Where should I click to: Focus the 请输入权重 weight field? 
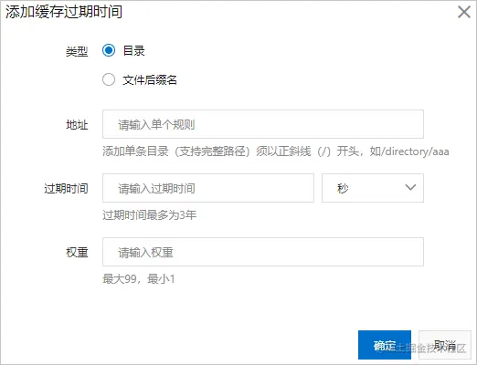pos(263,252)
